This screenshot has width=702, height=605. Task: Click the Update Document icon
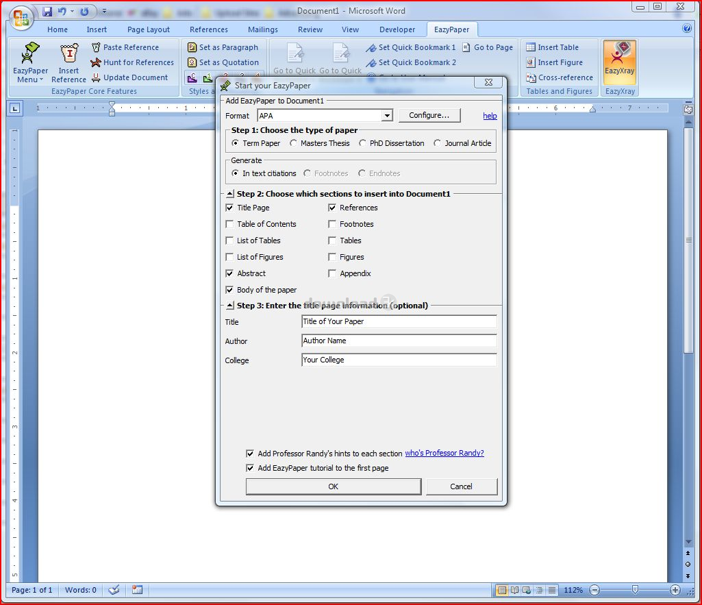pos(96,77)
